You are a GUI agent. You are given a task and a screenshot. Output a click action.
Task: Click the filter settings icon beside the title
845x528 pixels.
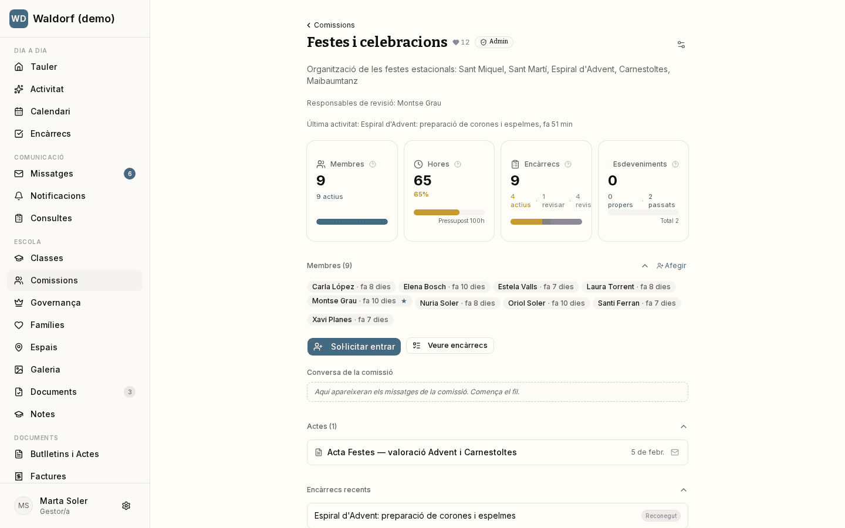tap(681, 45)
